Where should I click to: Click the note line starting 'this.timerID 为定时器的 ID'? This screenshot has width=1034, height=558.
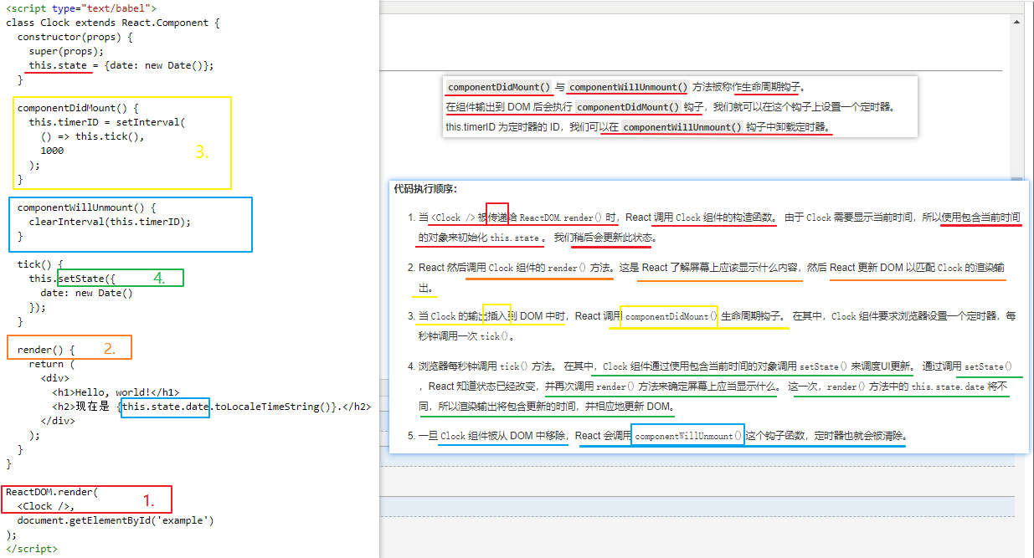click(x=638, y=127)
